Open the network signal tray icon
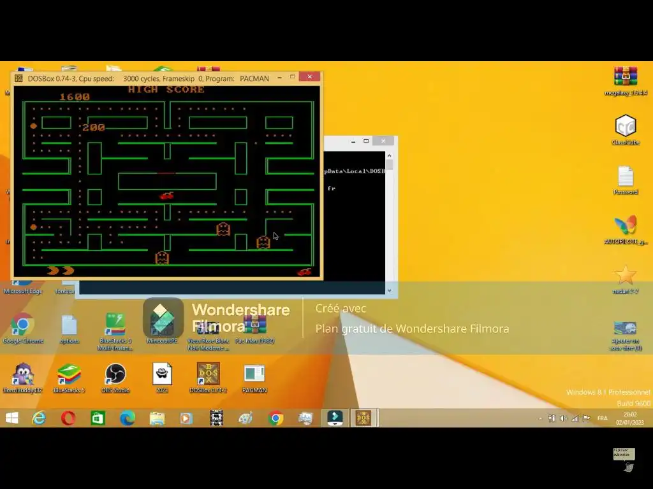The width and height of the screenshot is (653, 489). pos(575,418)
